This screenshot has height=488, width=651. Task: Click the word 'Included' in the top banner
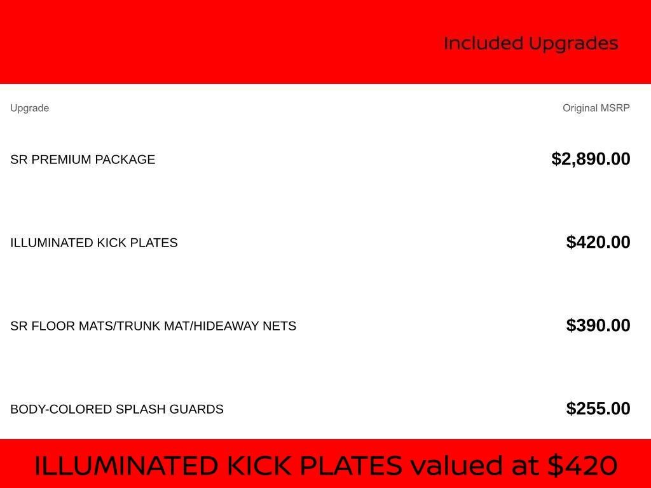coord(483,43)
